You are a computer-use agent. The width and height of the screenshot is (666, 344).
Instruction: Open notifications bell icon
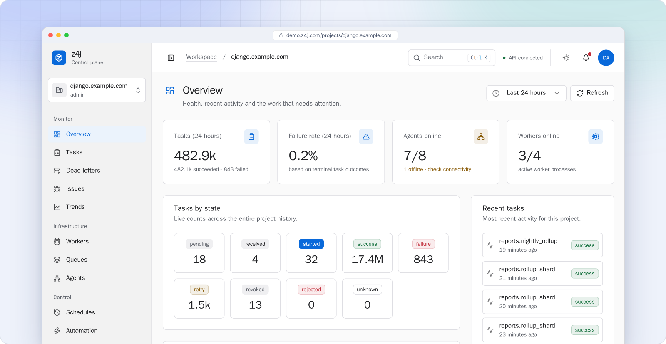(x=586, y=58)
